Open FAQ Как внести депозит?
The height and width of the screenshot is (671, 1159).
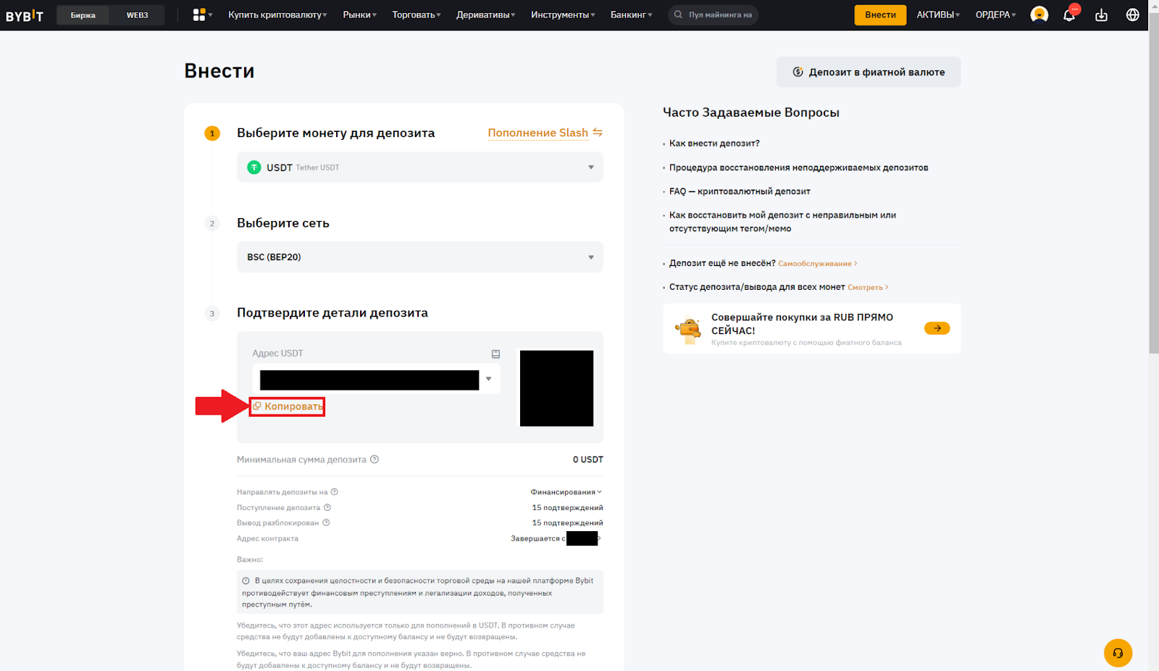(714, 143)
